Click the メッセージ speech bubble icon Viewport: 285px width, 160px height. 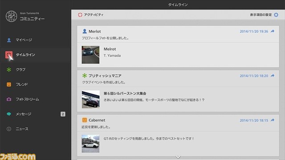[x=9, y=114]
